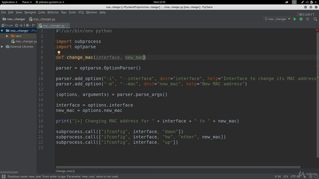Open the Run menu
The width and height of the screenshot is (319, 179).
pyautogui.click(x=64, y=12)
